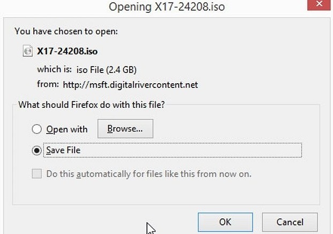333x234 pixels.
Task: Click the 'You have chosen to open:' text
Action: coord(66,32)
